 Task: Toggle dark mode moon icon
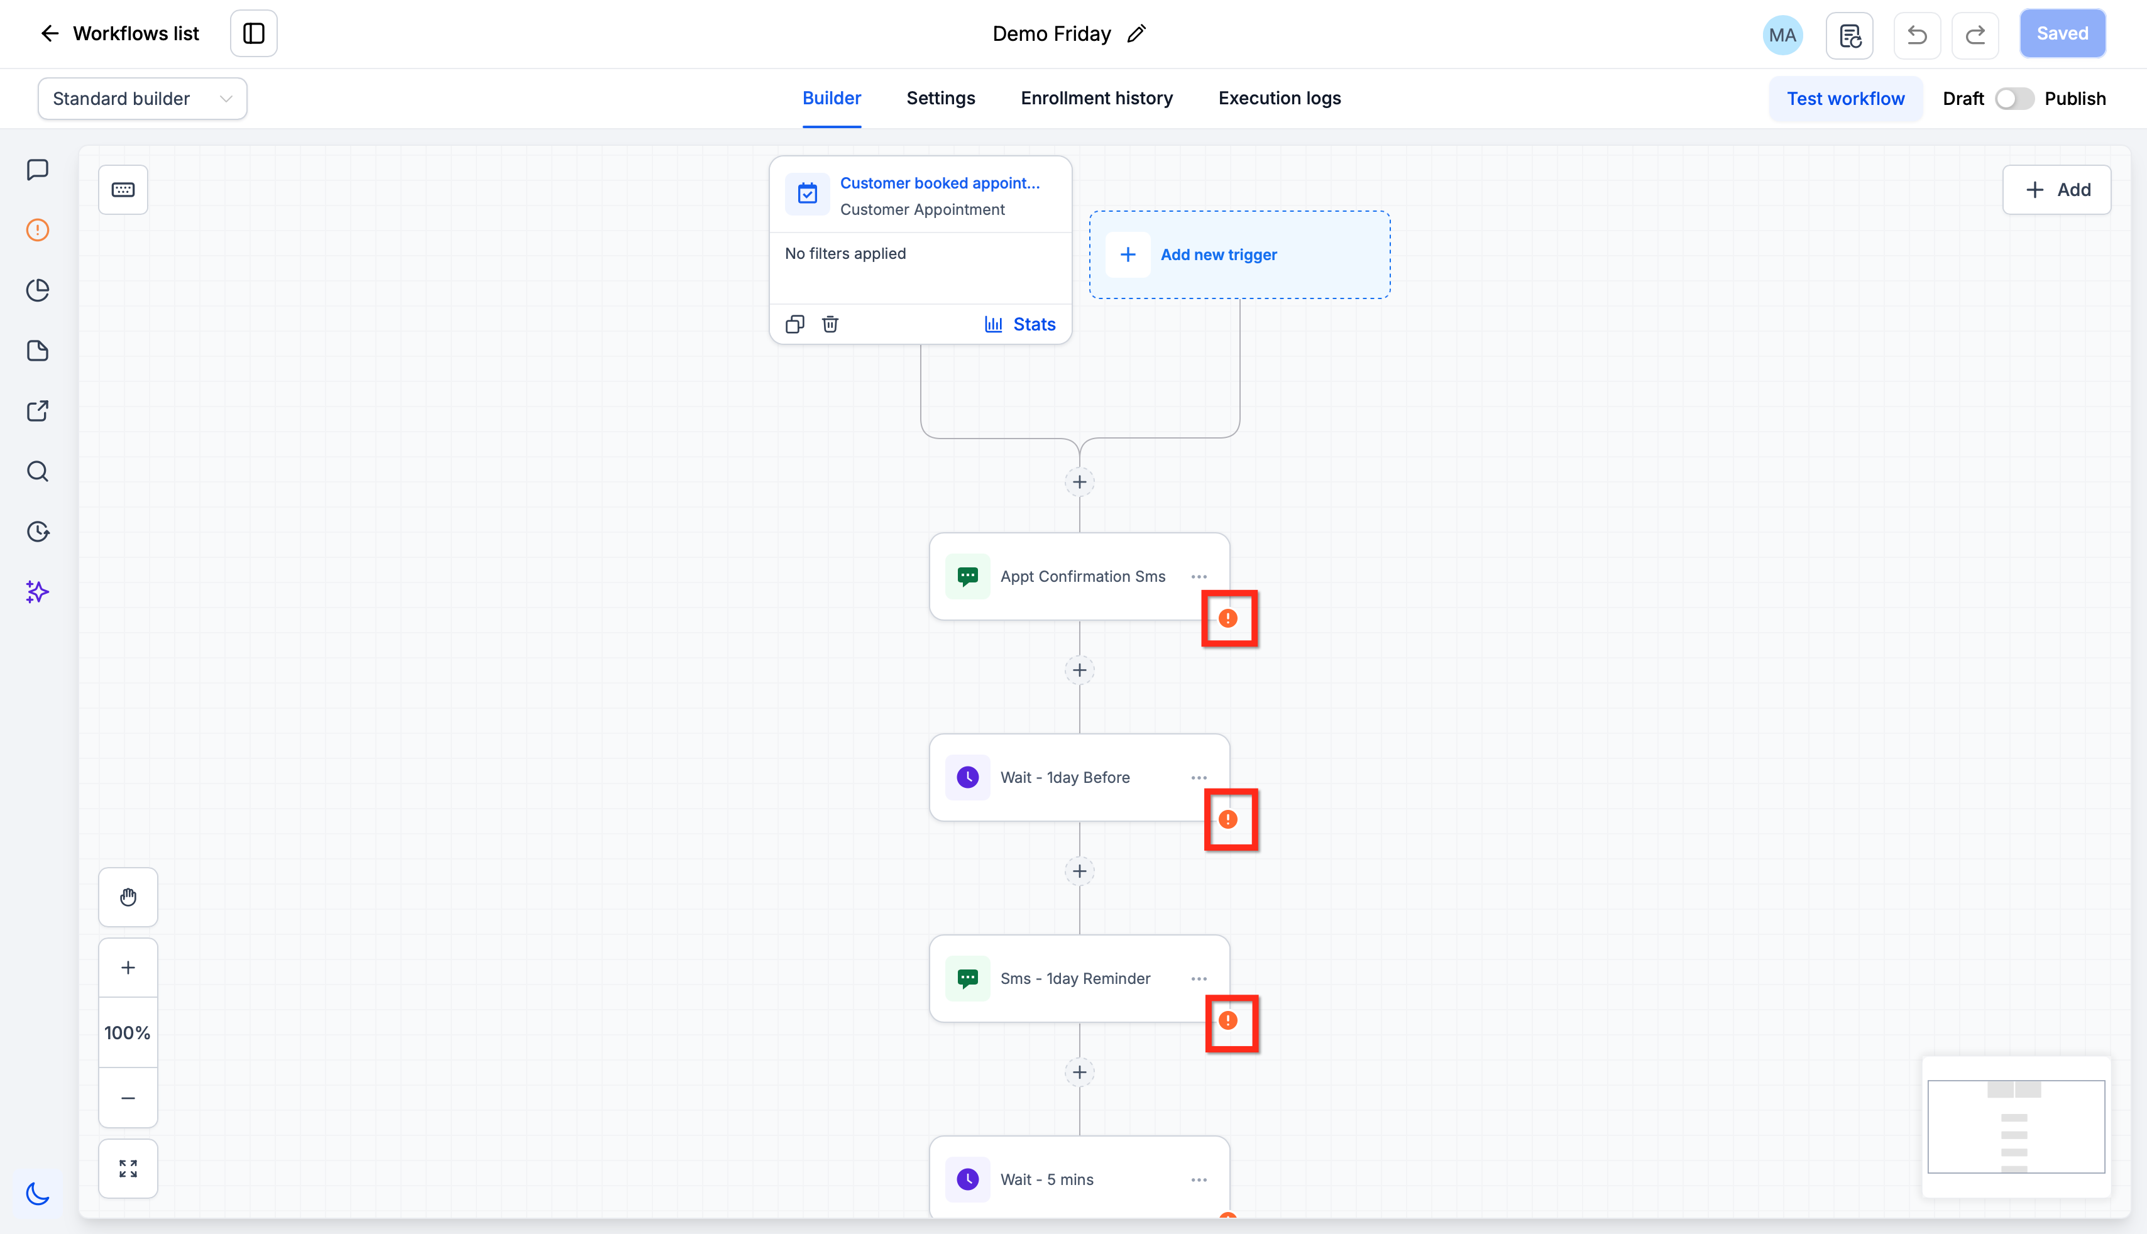pyautogui.click(x=37, y=1193)
